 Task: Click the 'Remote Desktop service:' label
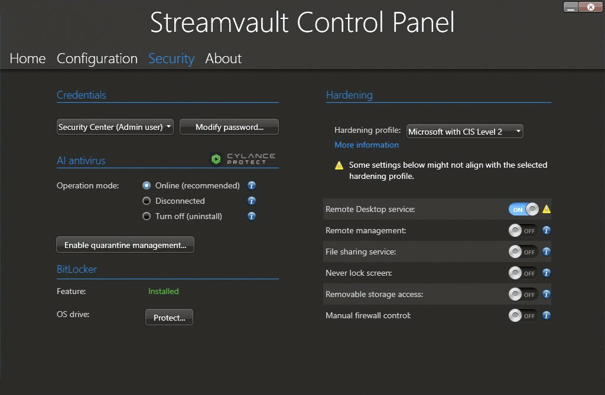tap(370, 210)
